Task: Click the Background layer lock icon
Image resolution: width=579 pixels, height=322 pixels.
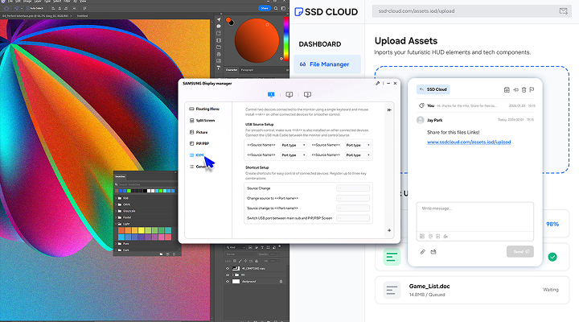Action: click(281, 281)
